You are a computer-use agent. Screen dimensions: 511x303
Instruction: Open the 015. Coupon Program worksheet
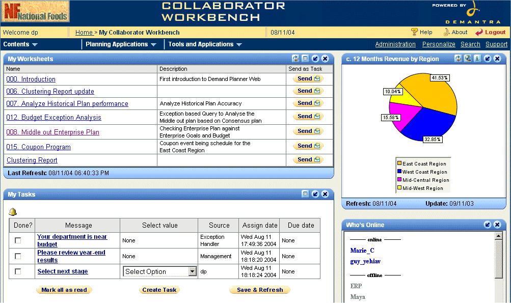click(x=38, y=147)
